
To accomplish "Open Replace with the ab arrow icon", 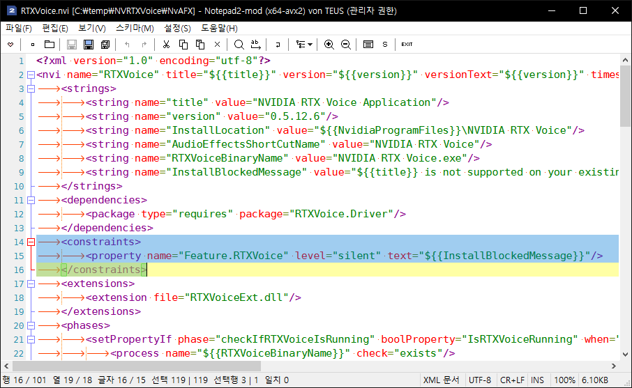I will [255, 45].
